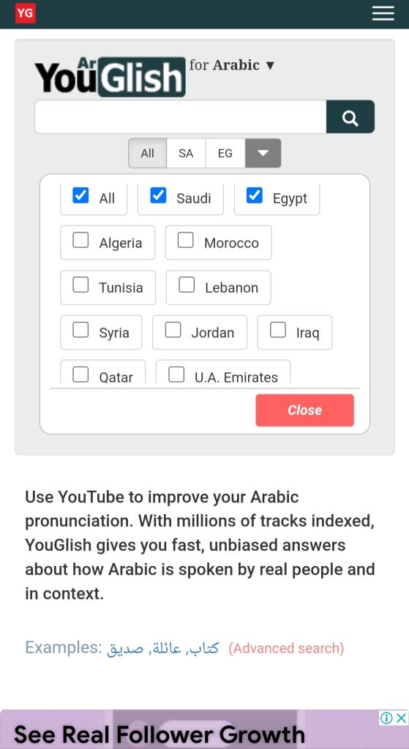Click the Arabic example word كتاب
Viewport: 409px width, 749px height.
coord(205,648)
